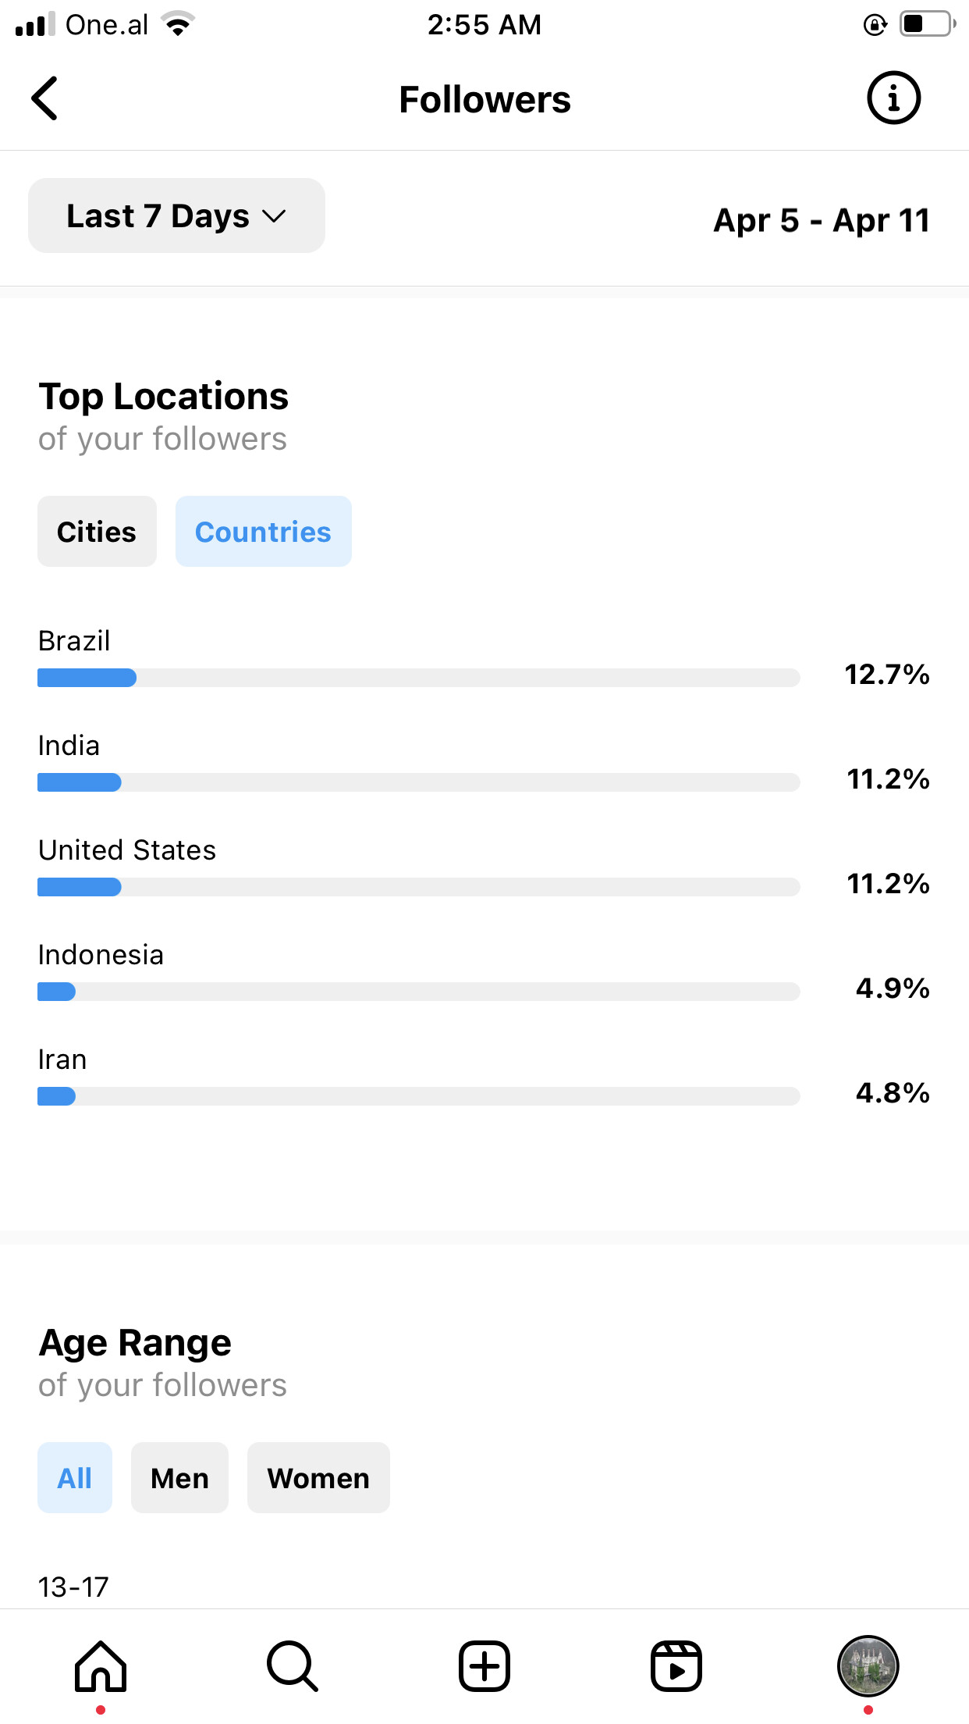Viewport: 969px width, 1724px height.
Task: Open the info icon on Followers page
Action: [893, 98]
